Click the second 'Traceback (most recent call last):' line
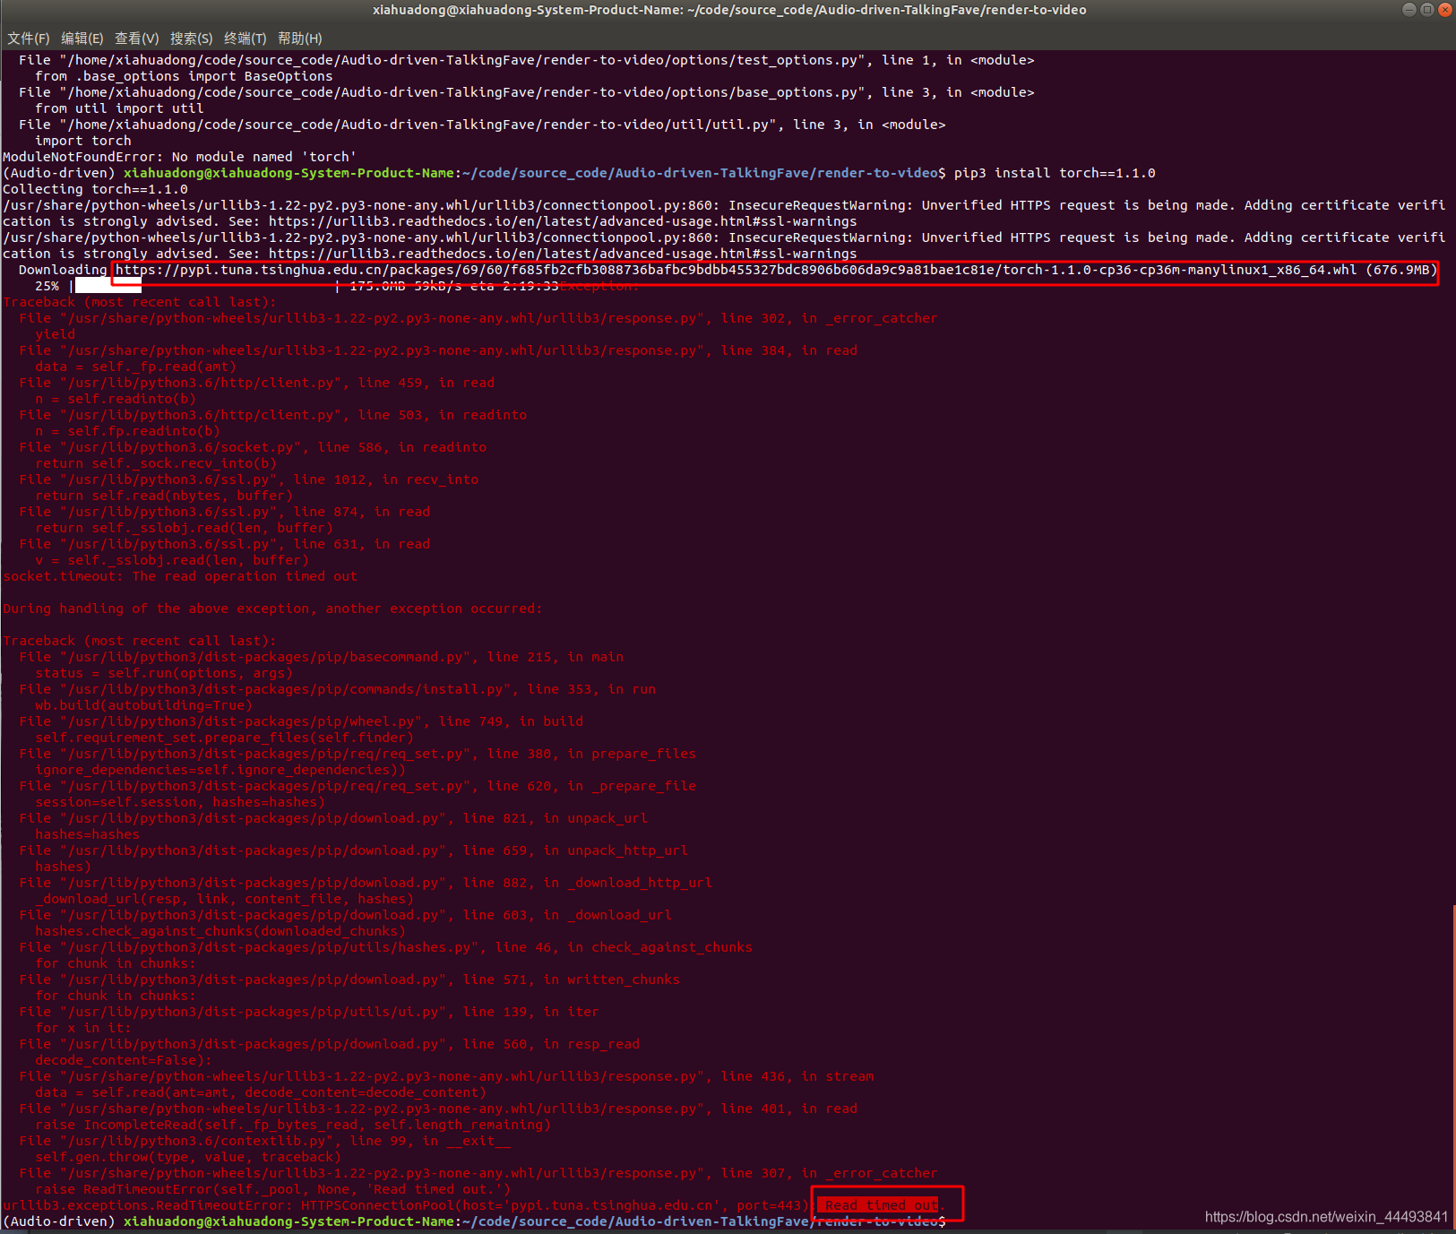The height and width of the screenshot is (1234, 1456). 140,641
